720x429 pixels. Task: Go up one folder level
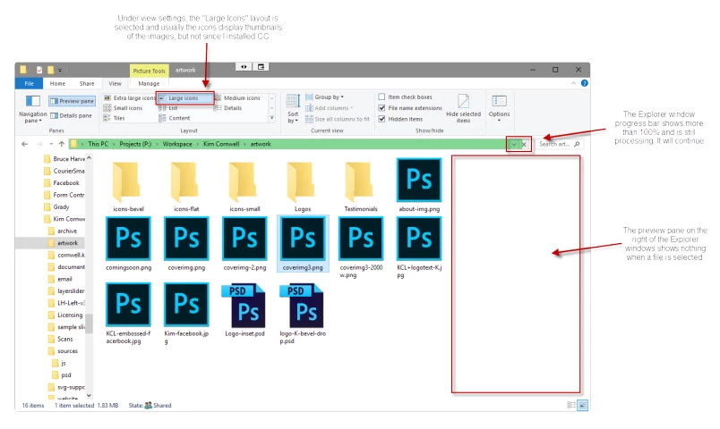(x=62, y=144)
